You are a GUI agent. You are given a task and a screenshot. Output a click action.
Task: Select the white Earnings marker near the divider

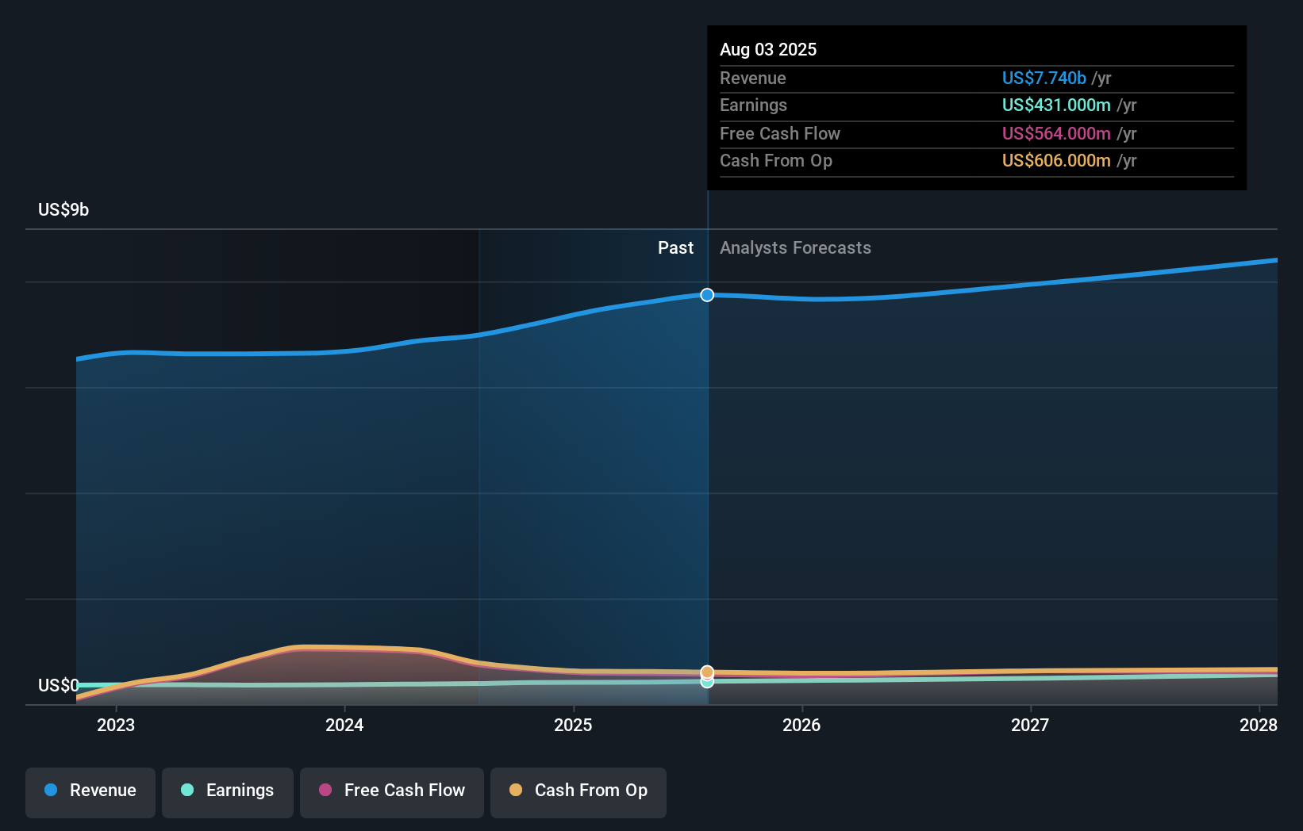(x=706, y=683)
